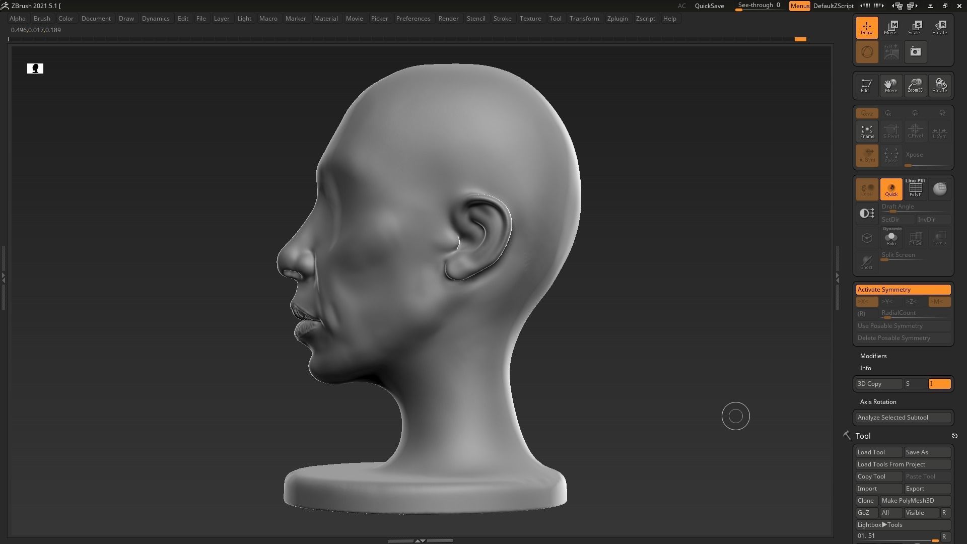Viewport: 967px width, 544px height.
Task: Click the double-sided display icon
Action: click(867, 214)
